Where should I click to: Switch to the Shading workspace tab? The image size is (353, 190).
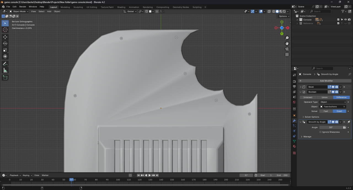coord(121,7)
